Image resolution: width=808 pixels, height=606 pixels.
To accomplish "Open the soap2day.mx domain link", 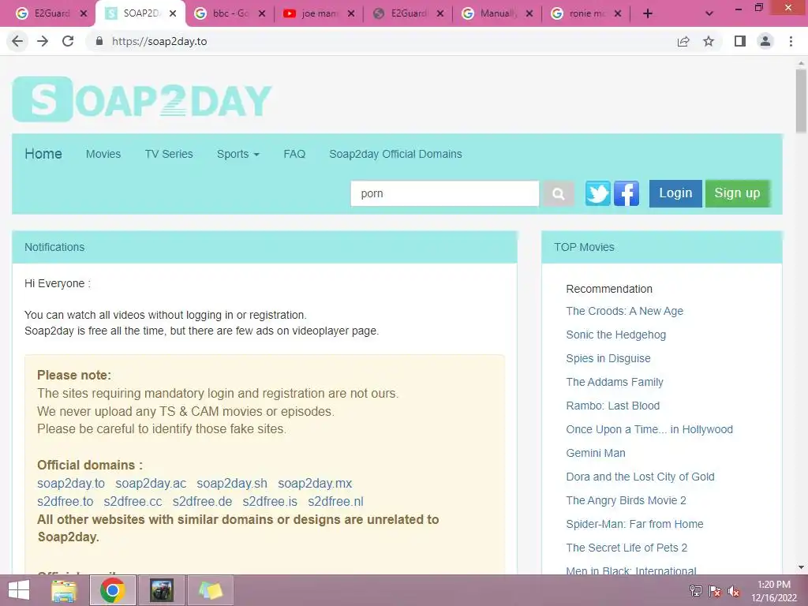I will (315, 484).
